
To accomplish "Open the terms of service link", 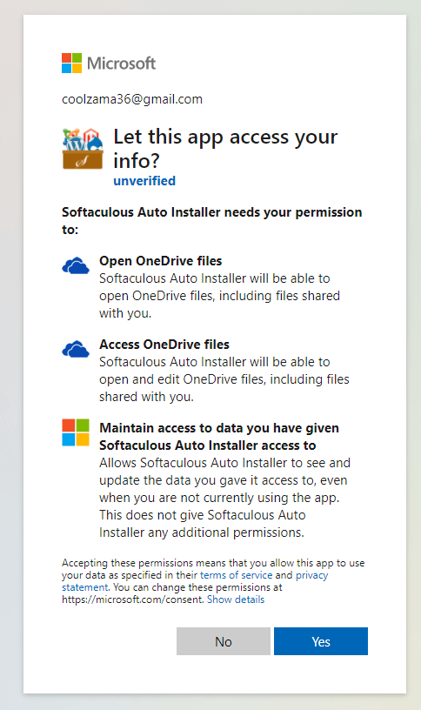I will 237,575.
